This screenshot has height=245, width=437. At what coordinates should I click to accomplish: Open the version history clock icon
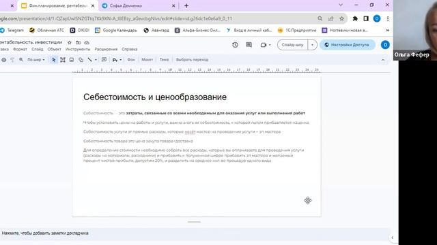pos(235,45)
